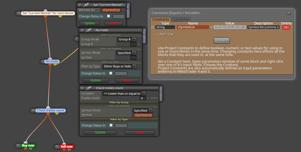Image resolution: width=301 pixels, height=152 pixels.
Task: Click number badge 76 on Sell now block
Action: click(57, 146)
